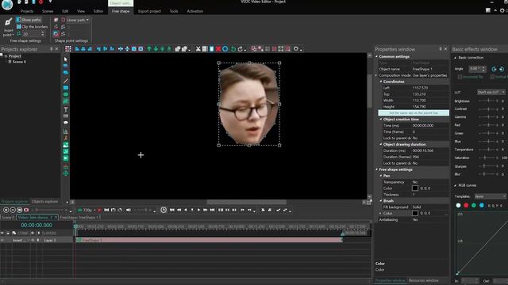Click the scissors cut icon
The width and height of the screenshot is (508, 285).
click(198, 49)
